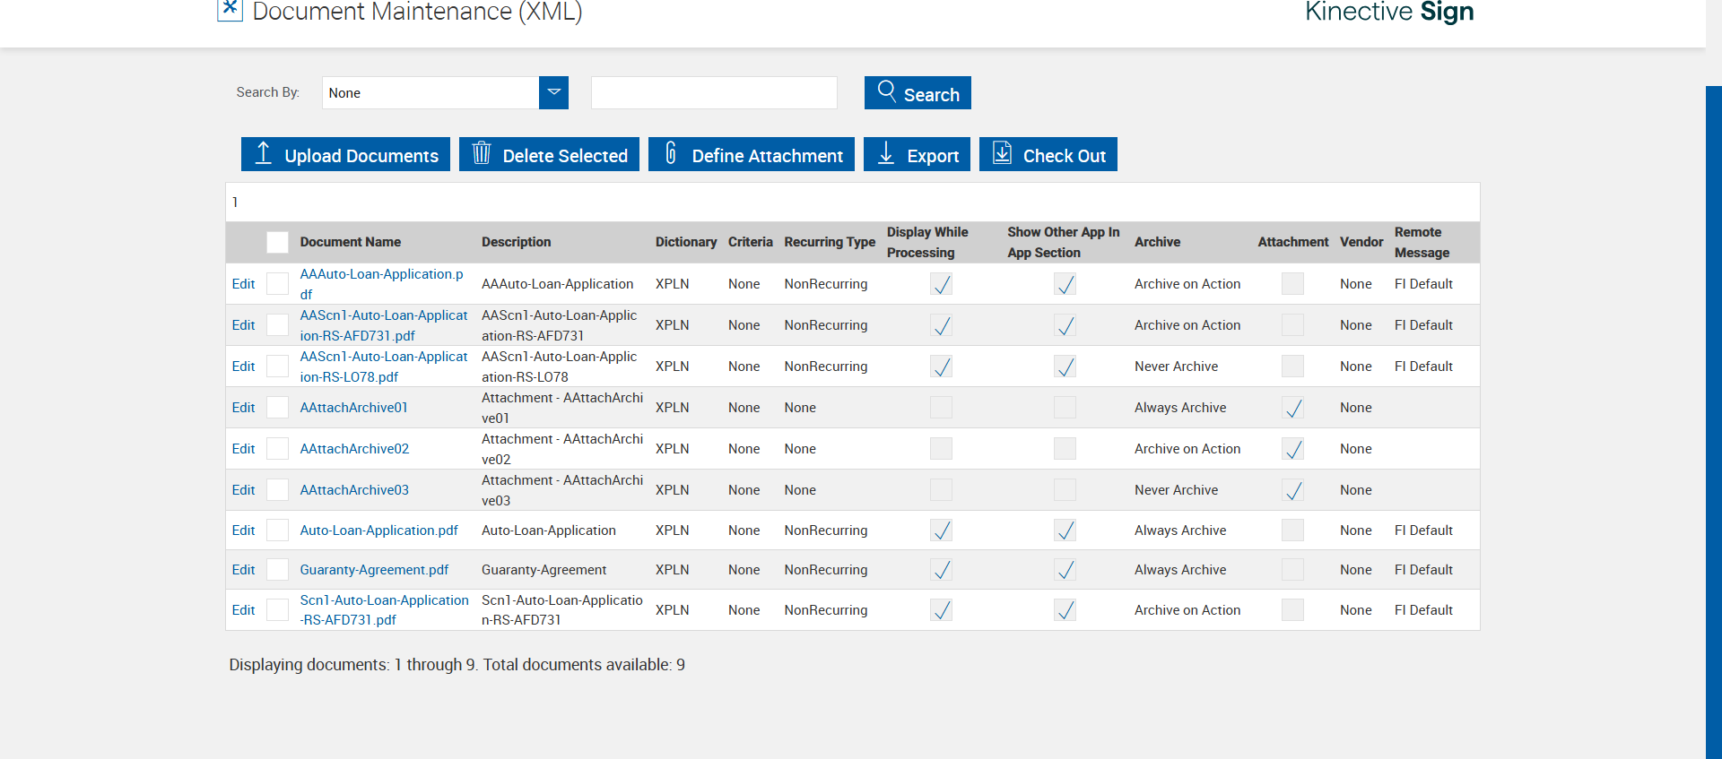The width and height of the screenshot is (1722, 759).
Task: Click the Search By combo box showing None
Action: click(430, 92)
